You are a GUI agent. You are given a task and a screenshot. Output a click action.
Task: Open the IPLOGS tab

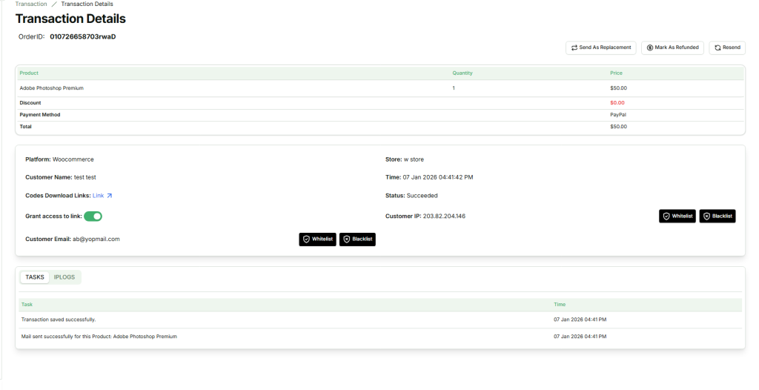64,277
